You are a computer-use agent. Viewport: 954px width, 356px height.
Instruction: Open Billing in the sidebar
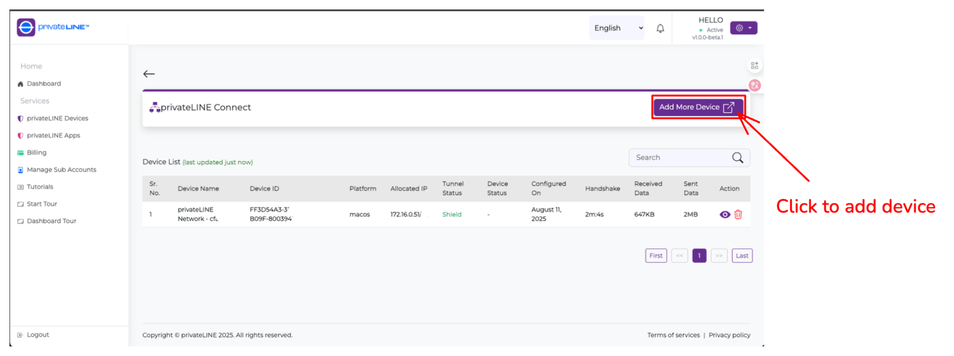(x=36, y=153)
